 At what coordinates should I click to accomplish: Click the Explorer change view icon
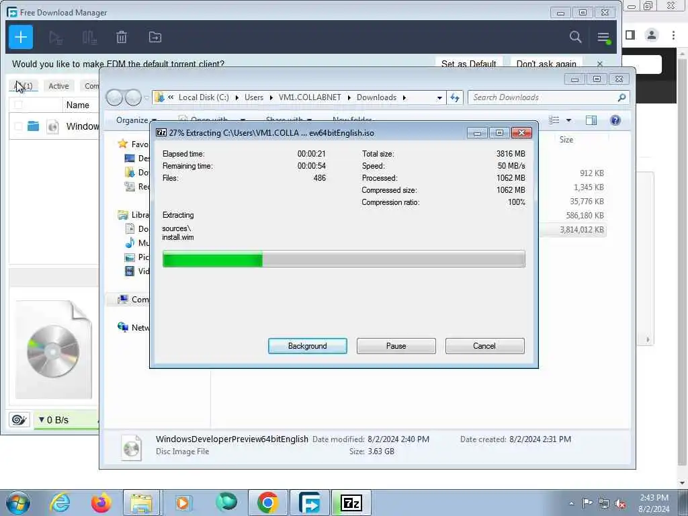click(x=554, y=120)
